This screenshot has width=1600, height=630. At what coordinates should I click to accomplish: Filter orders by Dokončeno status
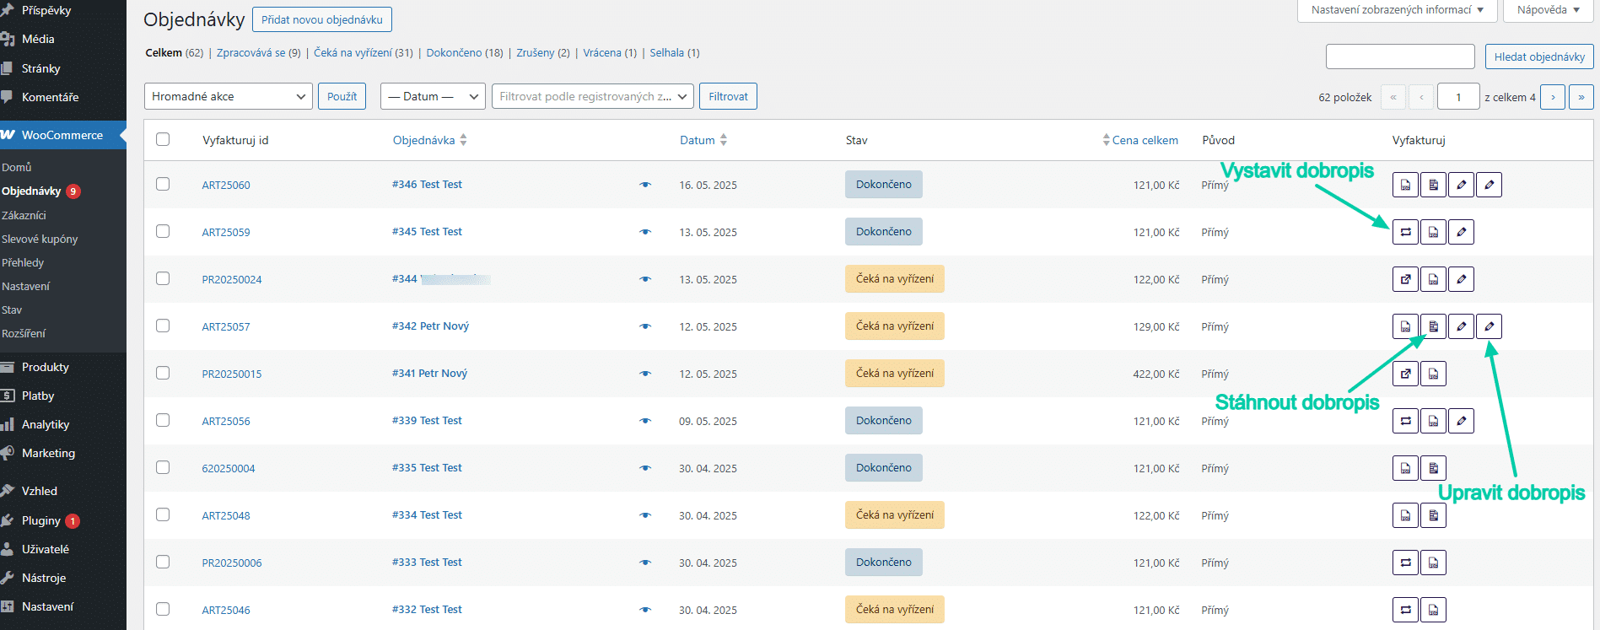click(x=454, y=52)
